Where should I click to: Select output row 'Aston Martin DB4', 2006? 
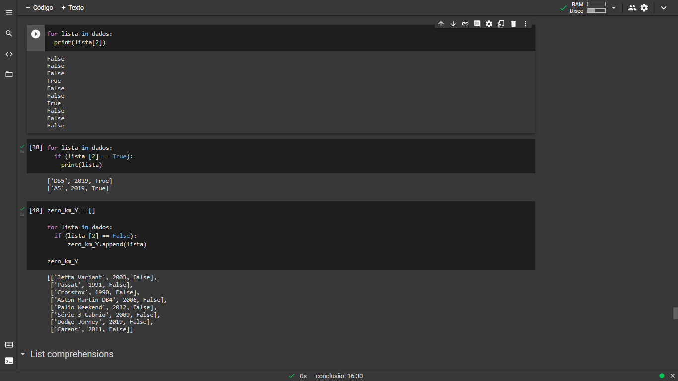coord(109,300)
